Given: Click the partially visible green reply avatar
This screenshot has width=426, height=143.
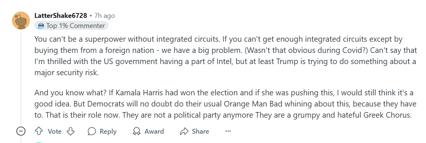Looking at the screenshot, I should click(x=40, y=142).
